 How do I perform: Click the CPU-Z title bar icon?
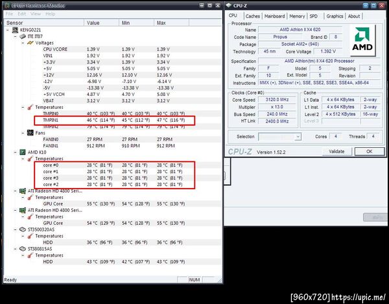[228, 5]
